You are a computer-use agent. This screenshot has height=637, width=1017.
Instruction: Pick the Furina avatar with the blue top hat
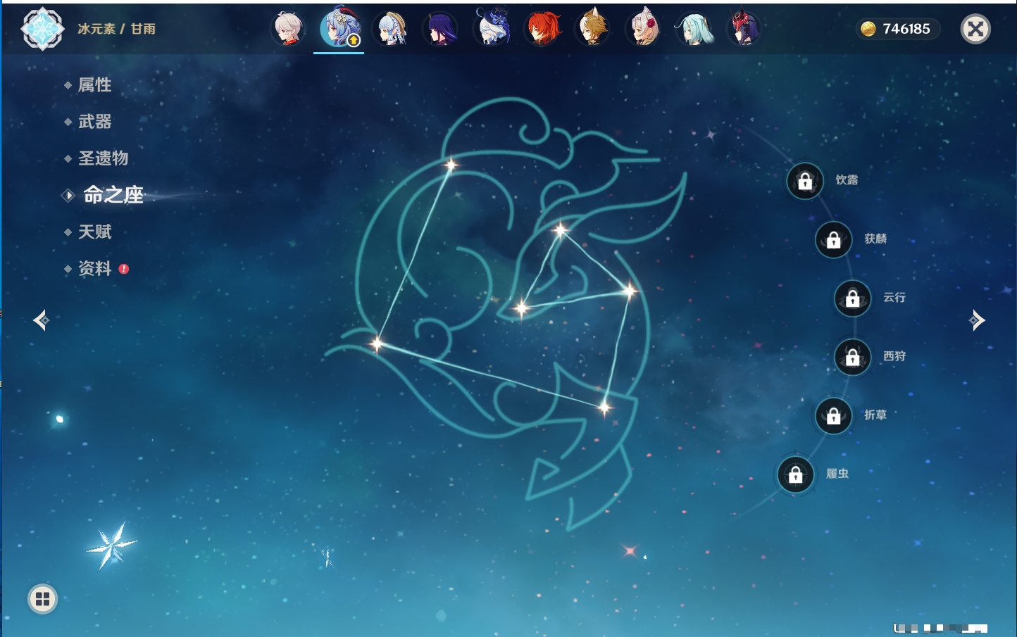click(x=492, y=27)
